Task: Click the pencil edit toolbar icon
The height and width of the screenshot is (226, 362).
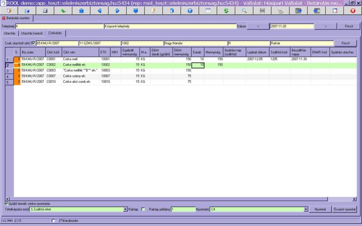Action: point(153,10)
